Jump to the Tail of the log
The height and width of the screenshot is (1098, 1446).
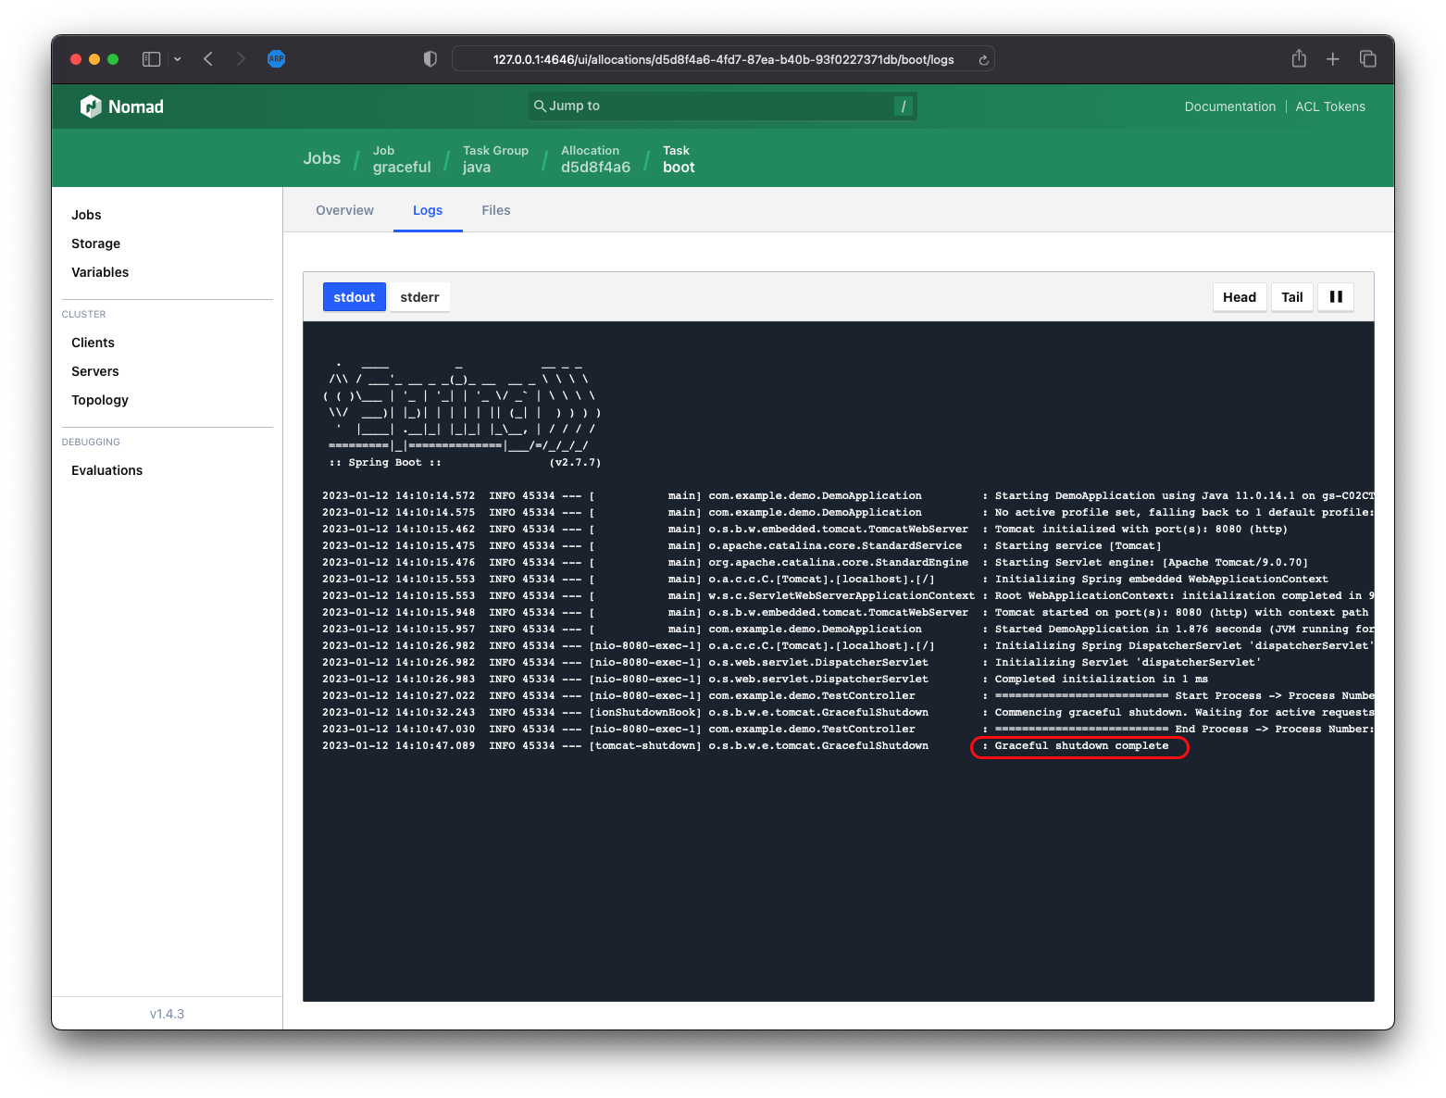tap(1291, 297)
